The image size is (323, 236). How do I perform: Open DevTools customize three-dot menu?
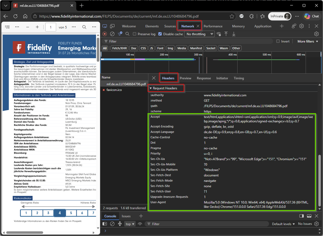pos(309,26)
